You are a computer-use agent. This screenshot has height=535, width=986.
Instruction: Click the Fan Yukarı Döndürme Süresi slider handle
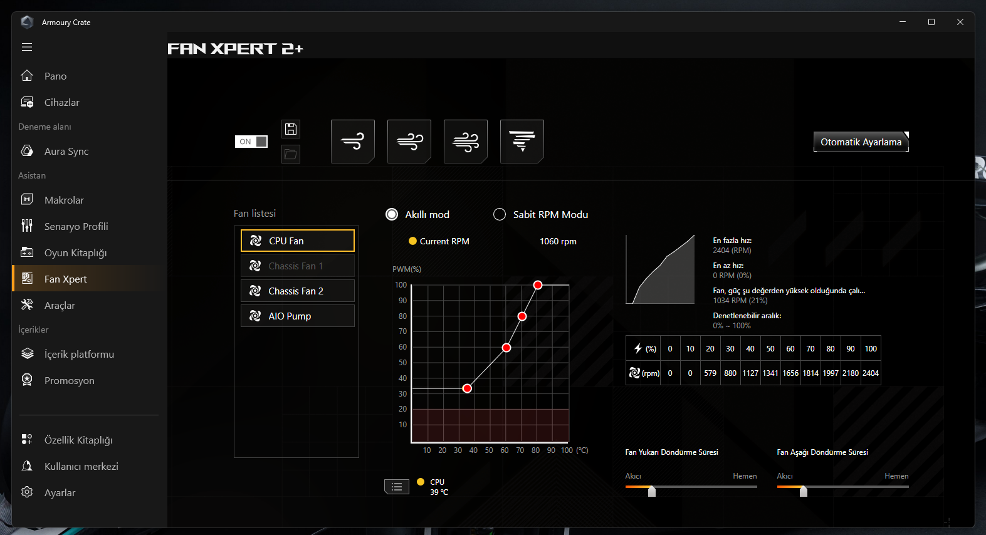tap(652, 491)
